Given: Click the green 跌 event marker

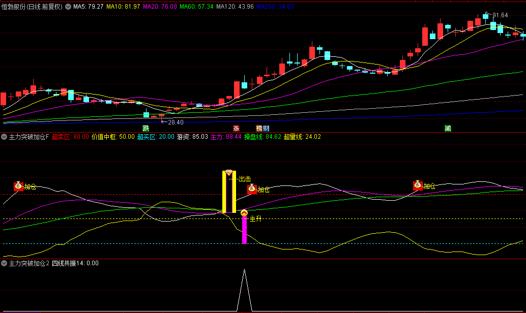Looking at the screenshot, I should (x=146, y=128).
